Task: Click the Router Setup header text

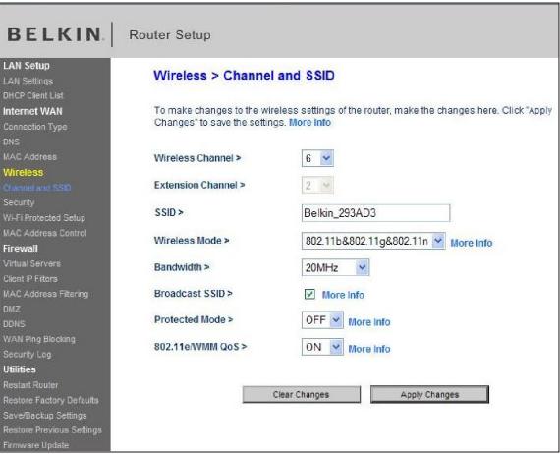Action: (x=170, y=35)
